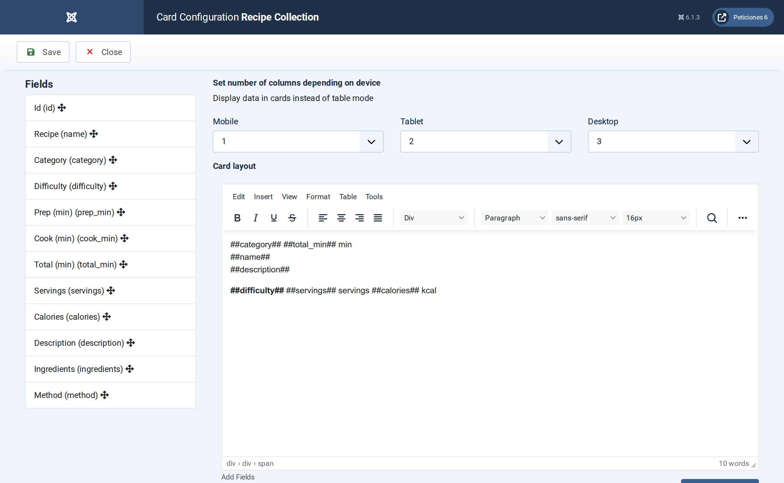Save the card configuration
The width and height of the screenshot is (784, 483).
point(43,52)
